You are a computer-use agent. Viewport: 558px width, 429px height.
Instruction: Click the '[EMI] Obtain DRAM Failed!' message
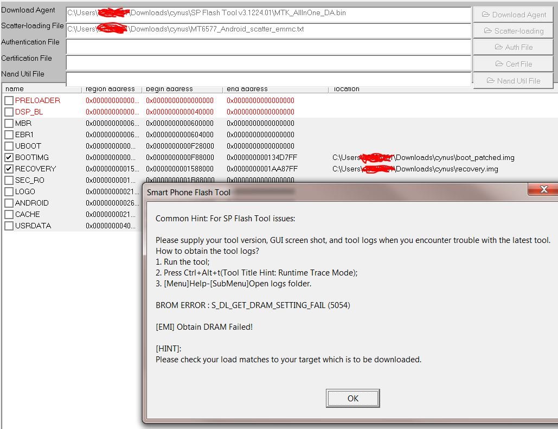204,327
